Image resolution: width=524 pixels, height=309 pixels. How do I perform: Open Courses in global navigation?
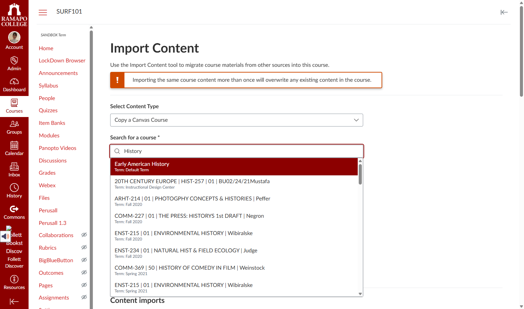14,107
